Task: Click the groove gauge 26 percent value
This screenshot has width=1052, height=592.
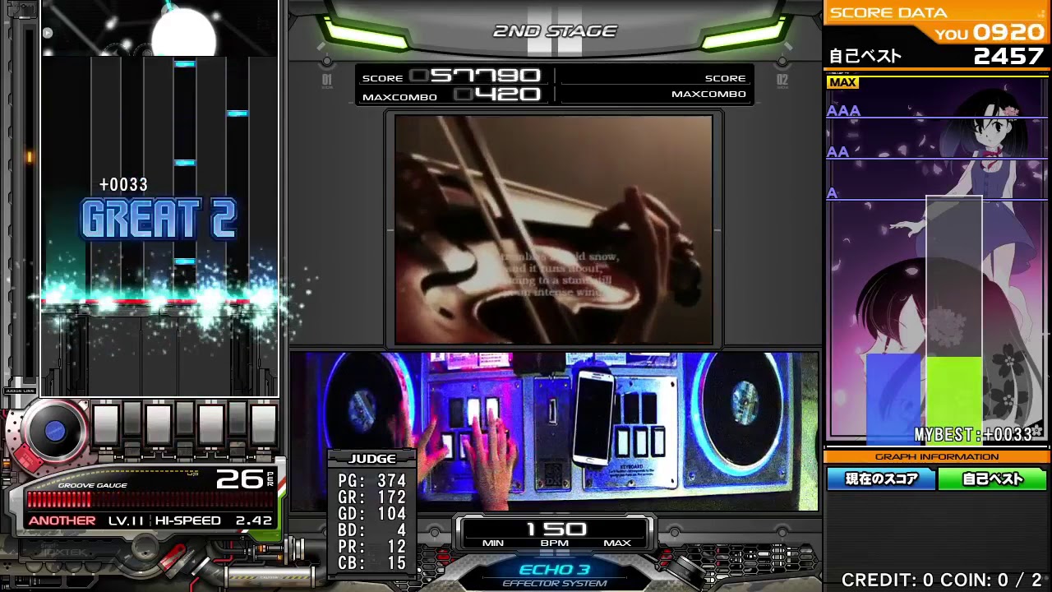Action: tap(239, 479)
